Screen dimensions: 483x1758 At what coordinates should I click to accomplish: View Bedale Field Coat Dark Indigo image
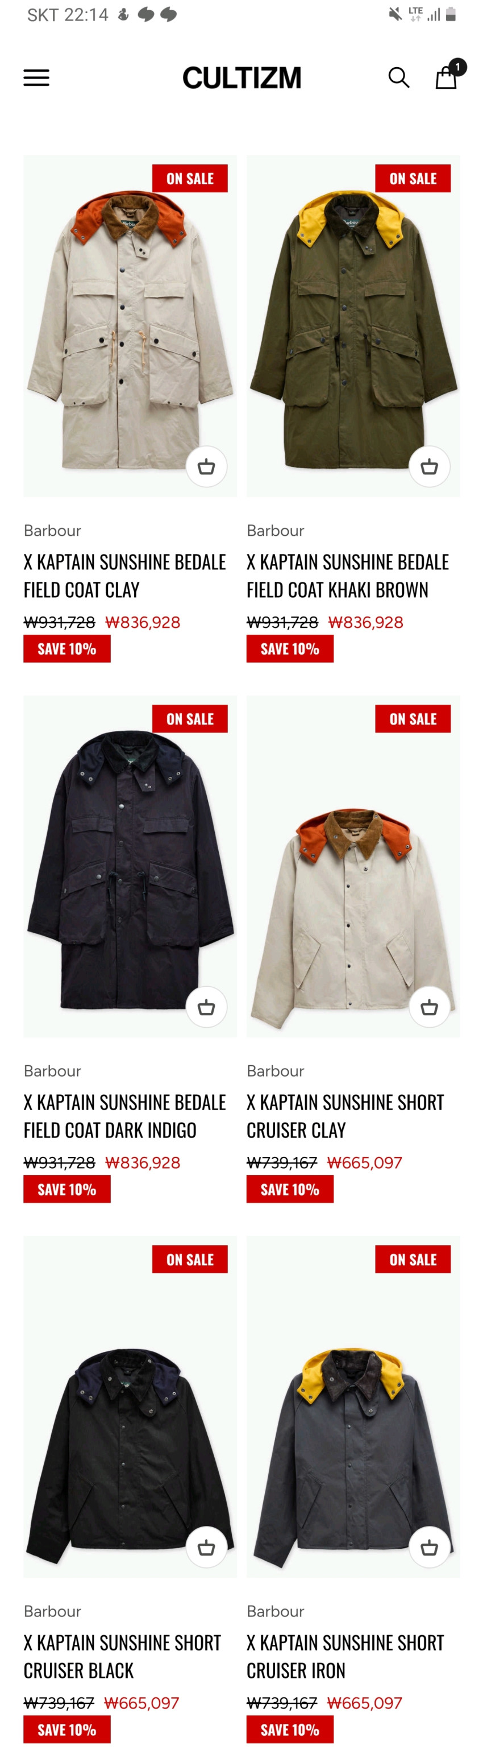(x=130, y=866)
